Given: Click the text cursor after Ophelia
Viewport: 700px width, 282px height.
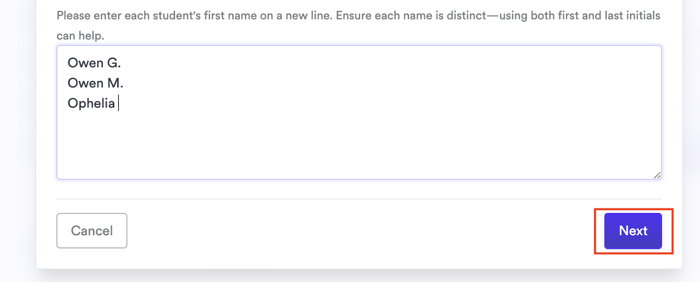Looking at the screenshot, I should (119, 103).
